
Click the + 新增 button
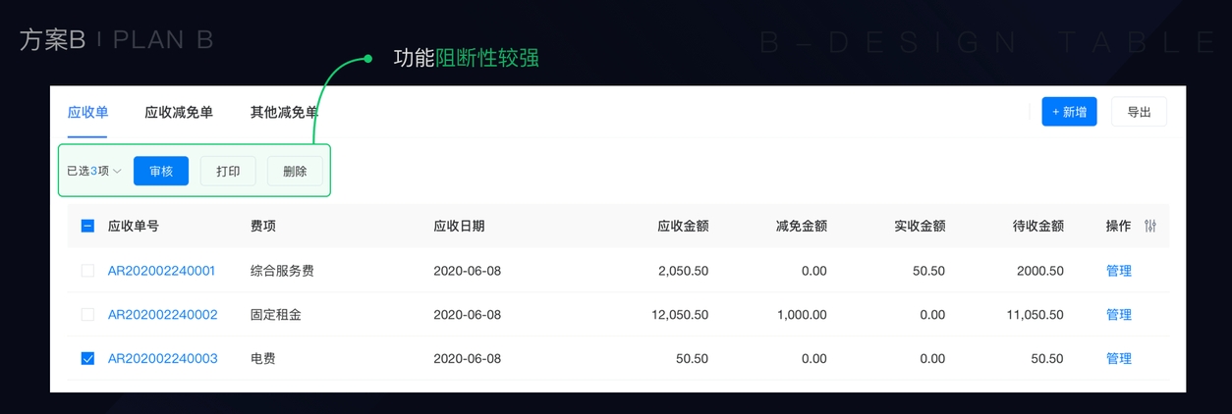click(x=1069, y=112)
